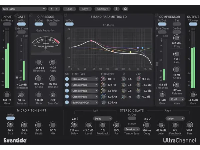Click the yellow 2.3 kHz EQ curve node

(130, 52)
